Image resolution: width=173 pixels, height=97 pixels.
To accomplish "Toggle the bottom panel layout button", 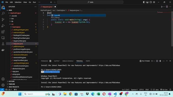I will click(x=147, y=2).
